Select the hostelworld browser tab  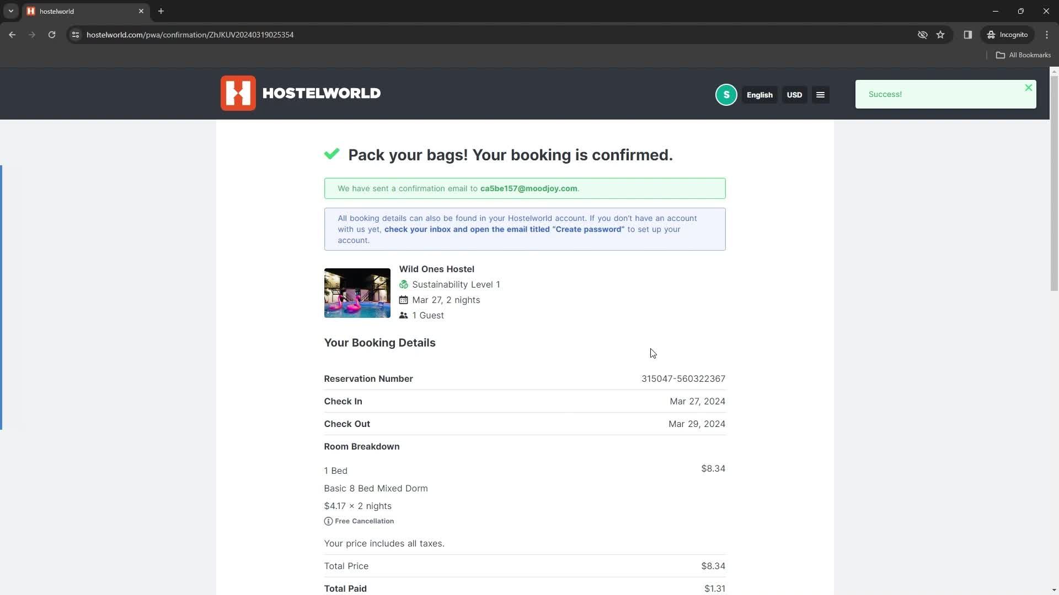coord(85,11)
